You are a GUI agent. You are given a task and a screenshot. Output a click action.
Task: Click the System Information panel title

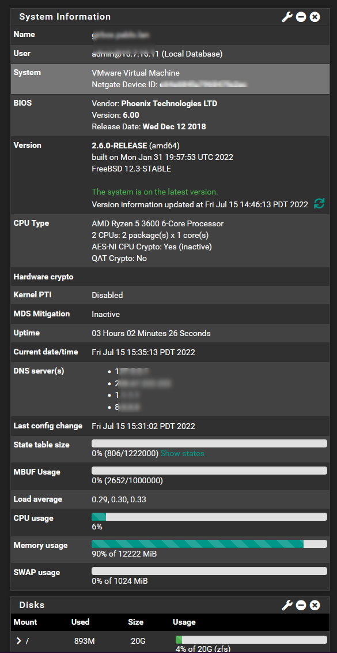point(65,17)
